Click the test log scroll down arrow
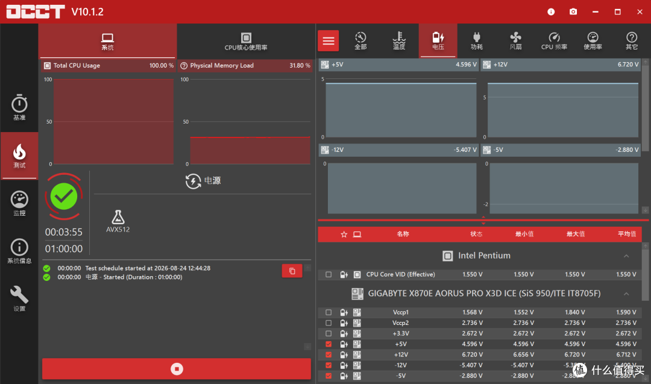The height and width of the screenshot is (384, 651). coord(307,346)
